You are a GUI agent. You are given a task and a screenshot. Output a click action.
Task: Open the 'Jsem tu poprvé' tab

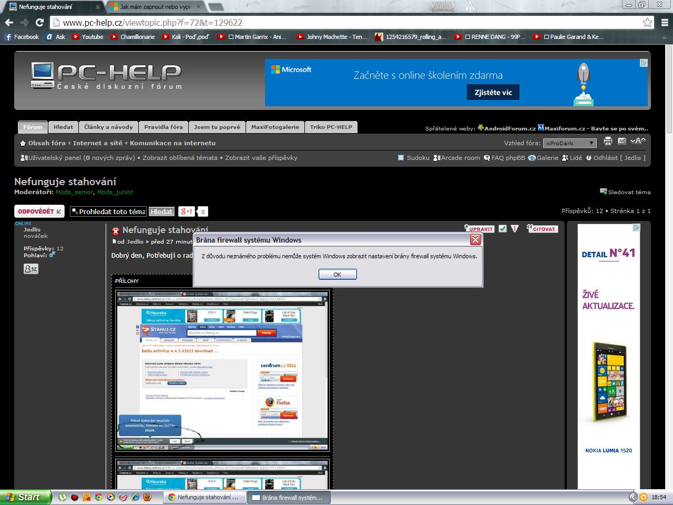click(x=217, y=127)
